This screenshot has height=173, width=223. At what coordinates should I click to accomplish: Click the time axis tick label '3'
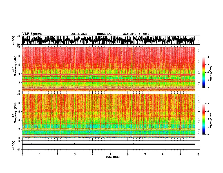75,154
